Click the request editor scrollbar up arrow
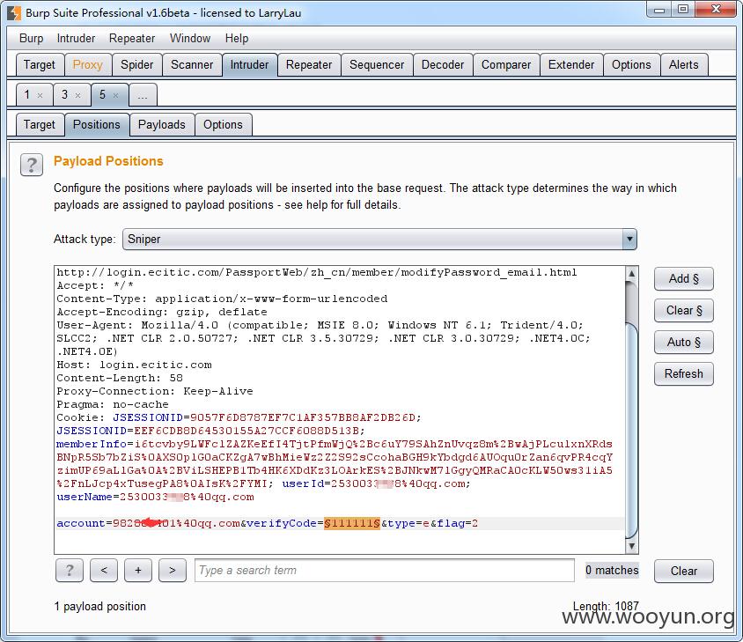This screenshot has width=743, height=642. click(631, 274)
